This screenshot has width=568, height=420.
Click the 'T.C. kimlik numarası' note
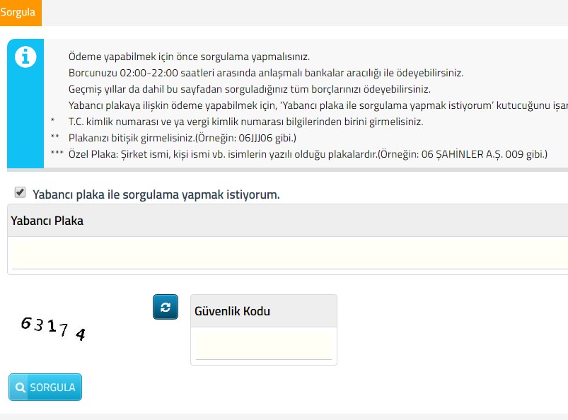(x=245, y=122)
